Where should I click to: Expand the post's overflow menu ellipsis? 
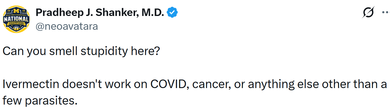point(386,12)
